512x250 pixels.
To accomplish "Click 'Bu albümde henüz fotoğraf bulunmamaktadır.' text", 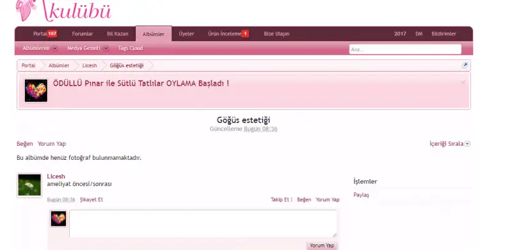I will 79,158.
